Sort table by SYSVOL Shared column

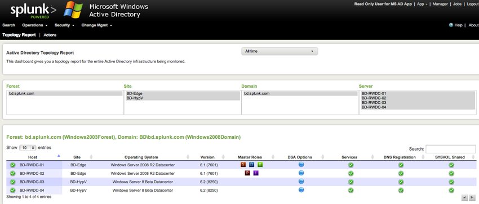click(450, 157)
